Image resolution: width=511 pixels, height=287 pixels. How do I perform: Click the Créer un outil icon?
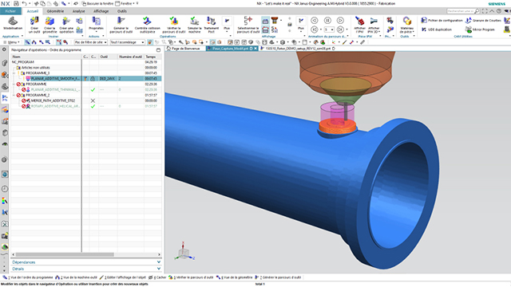[34, 22]
